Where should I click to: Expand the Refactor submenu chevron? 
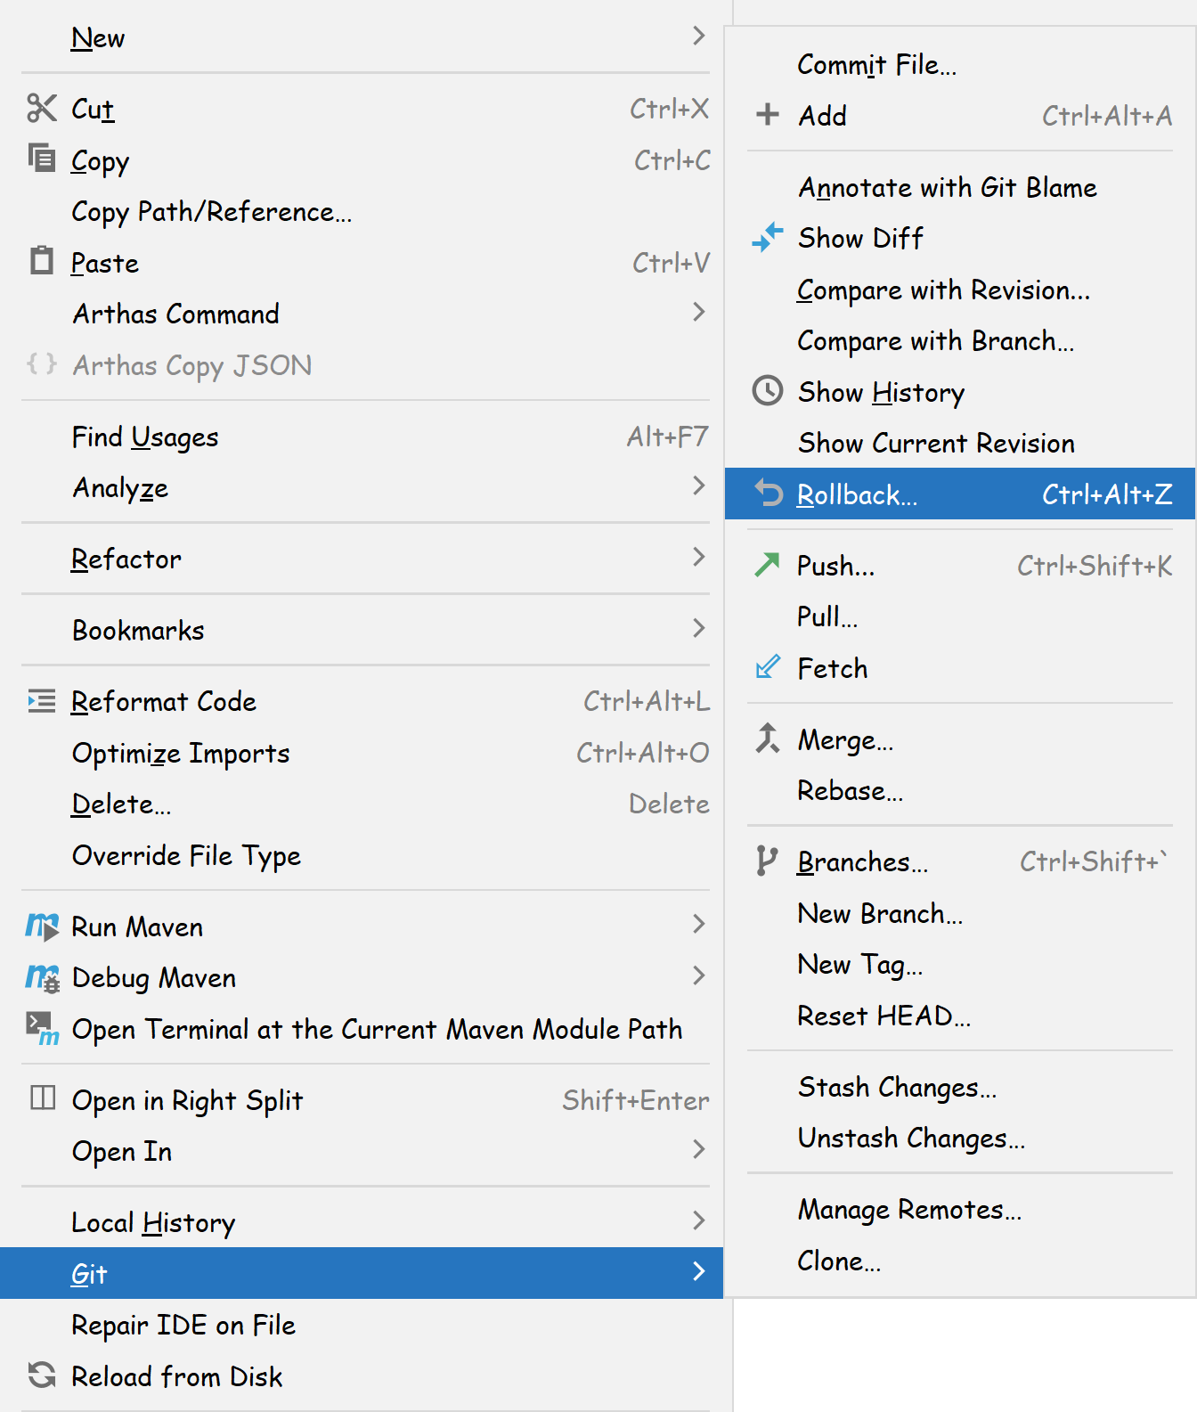699,558
